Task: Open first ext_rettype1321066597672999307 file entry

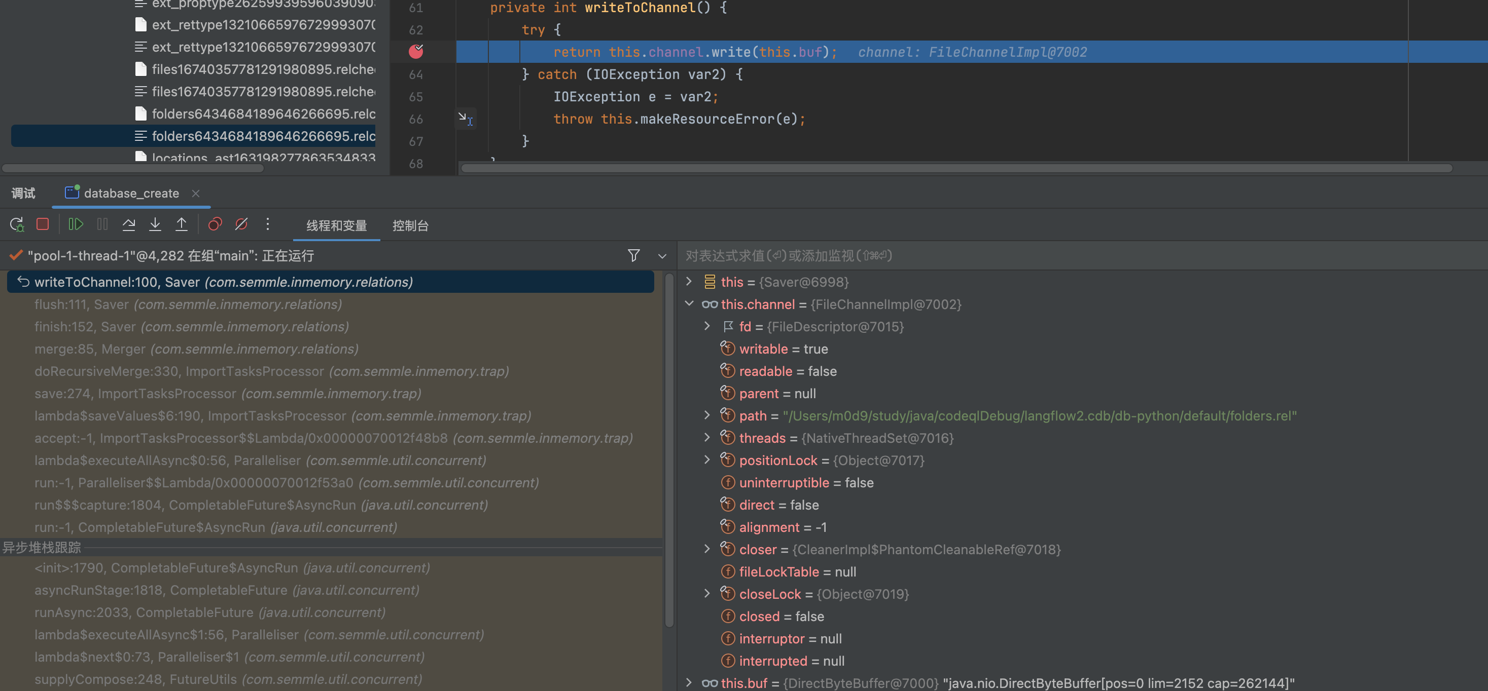Action: point(254,25)
